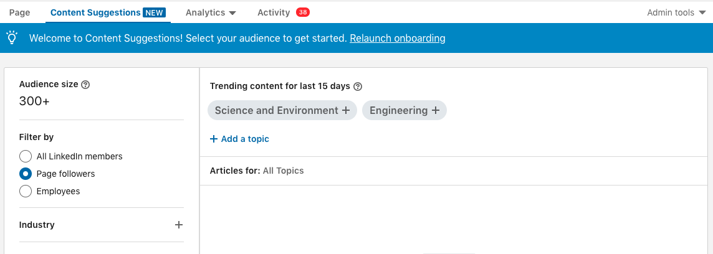The height and width of the screenshot is (254, 713).
Task: Add the Engineering topic chip
Action: [404, 110]
